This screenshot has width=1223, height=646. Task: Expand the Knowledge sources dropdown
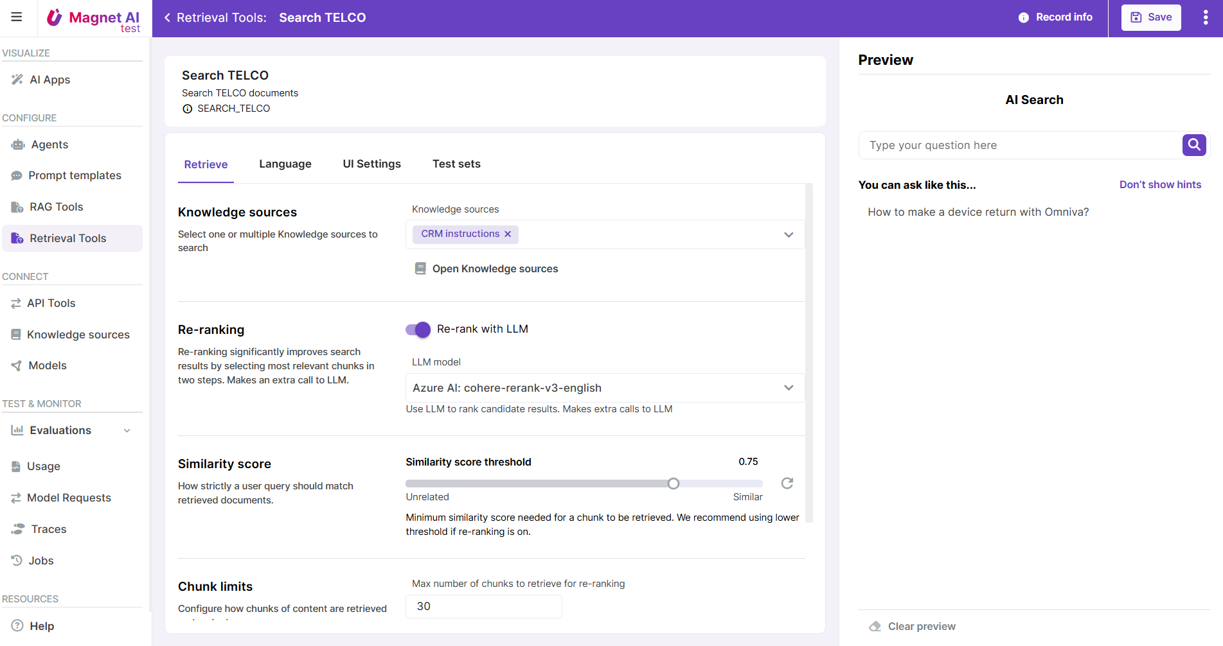click(x=789, y=235)
